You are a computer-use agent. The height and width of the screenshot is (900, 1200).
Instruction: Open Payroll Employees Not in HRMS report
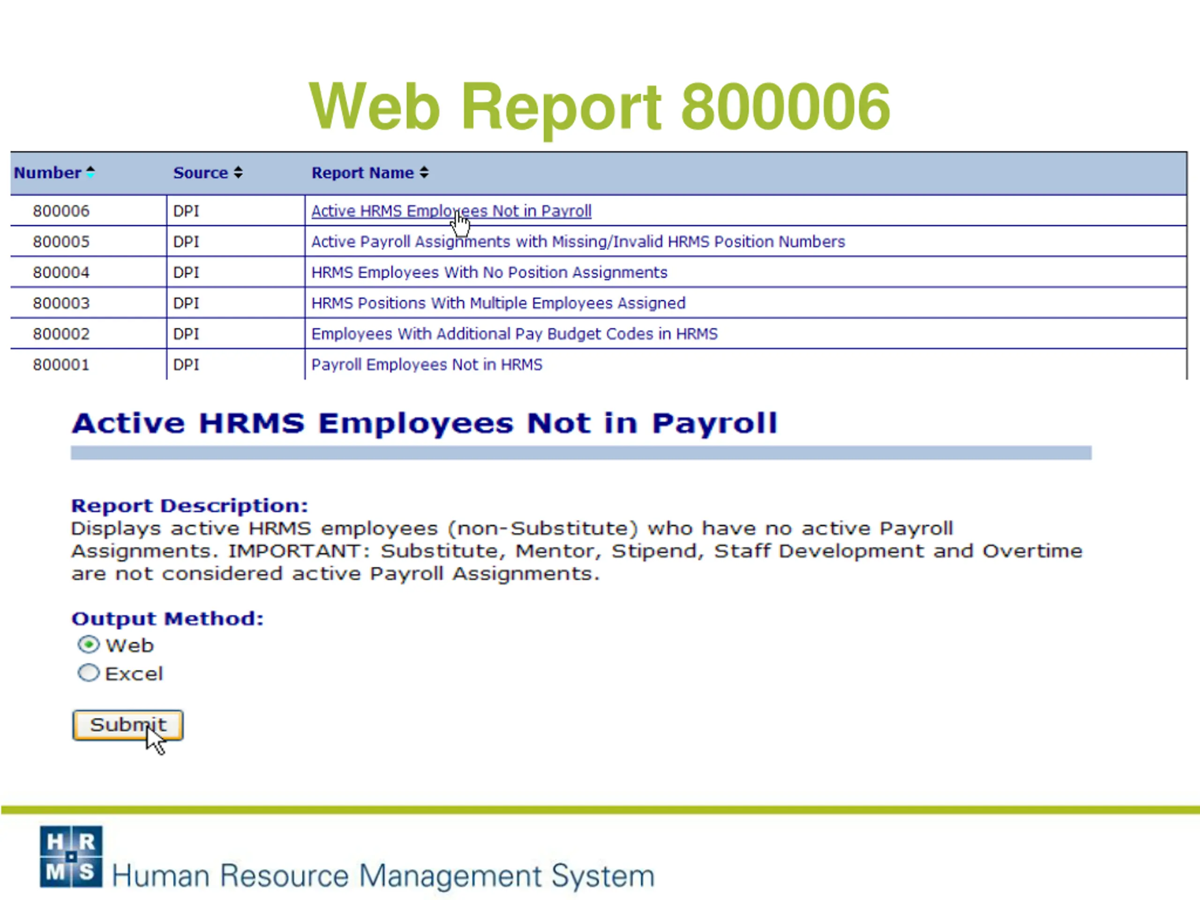[x=427, y=365]
